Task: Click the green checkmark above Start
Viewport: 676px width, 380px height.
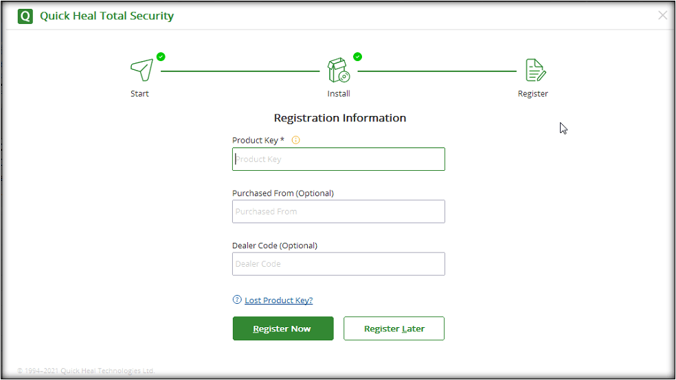Action: pos(161,56)
